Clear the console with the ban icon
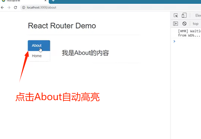This screenshot has height=139, width=201. click(184, 24)
